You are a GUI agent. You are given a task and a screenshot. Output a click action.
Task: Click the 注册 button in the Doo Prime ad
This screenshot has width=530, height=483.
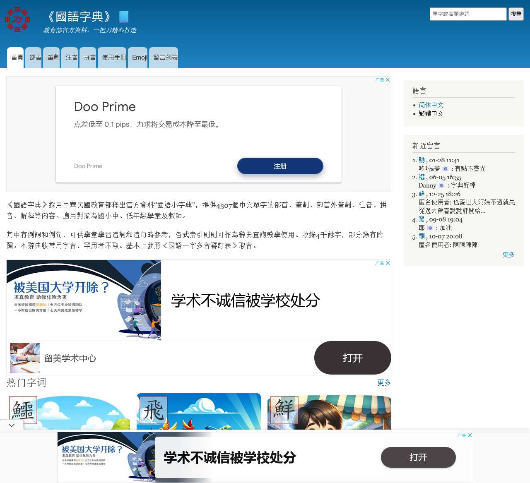[x=280, y=166]
